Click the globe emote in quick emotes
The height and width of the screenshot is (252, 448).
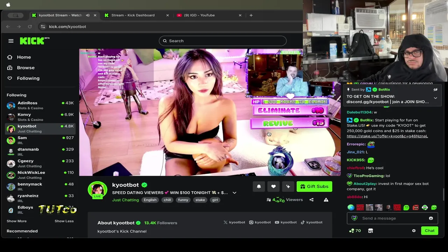[351, 208]
